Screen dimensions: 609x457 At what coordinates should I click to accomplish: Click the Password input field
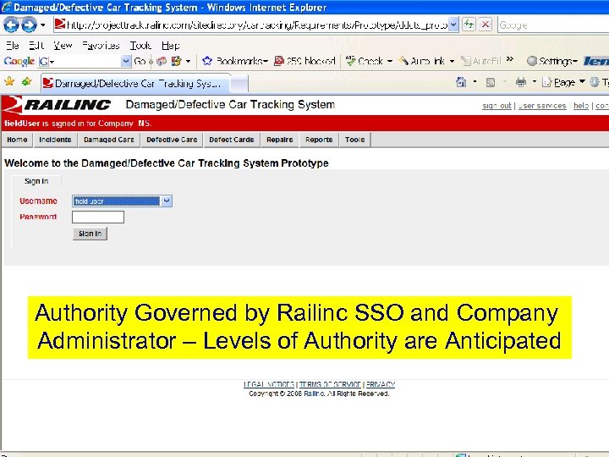[x=98, y=217]
